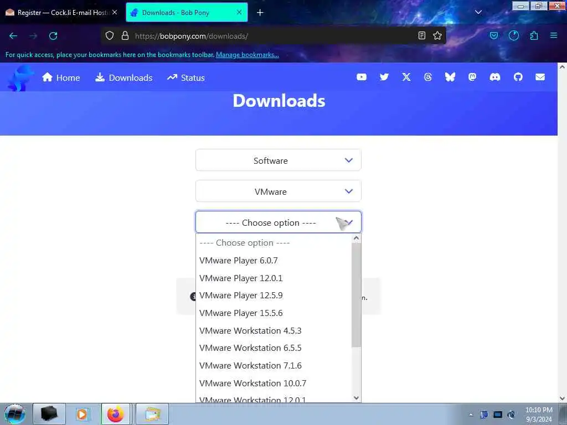Viewport: 567px width, 425px height.
Task: Click the dropdown list scrollbar thumb
Action: coord(356,294)
